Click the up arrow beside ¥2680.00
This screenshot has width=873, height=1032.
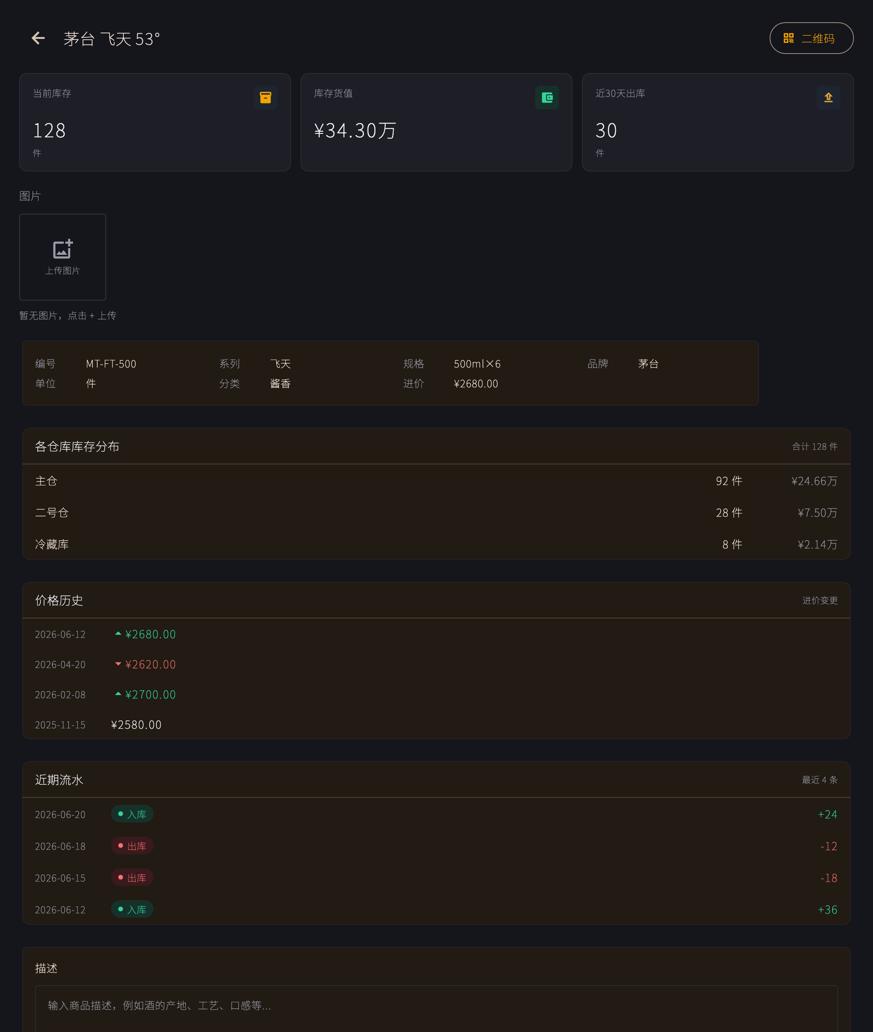(x=118, y=633)
